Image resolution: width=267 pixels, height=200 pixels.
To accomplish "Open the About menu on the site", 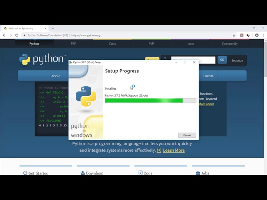I will pyautogui.click(x=56, y=76).
